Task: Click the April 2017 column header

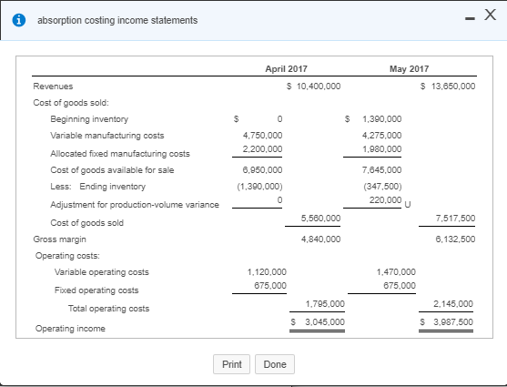Action: click(286, 69)
